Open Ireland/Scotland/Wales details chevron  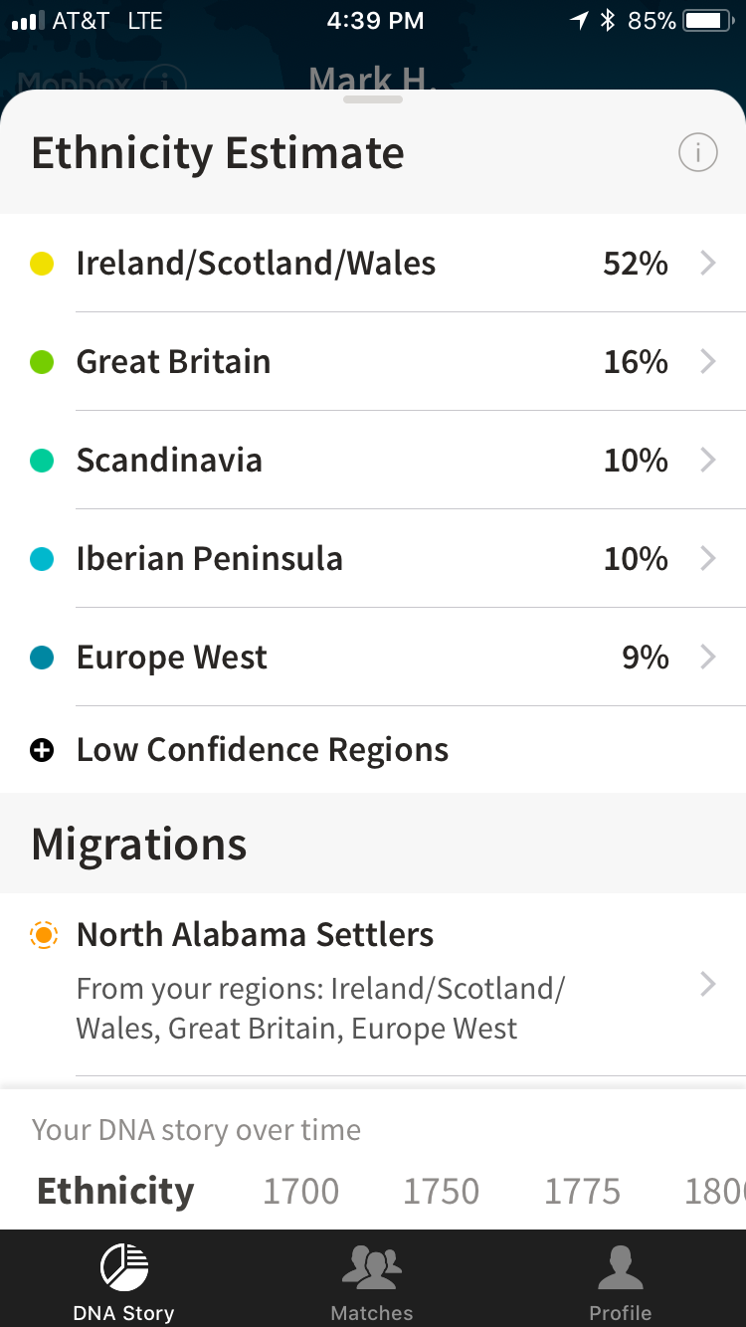point(708,264)
